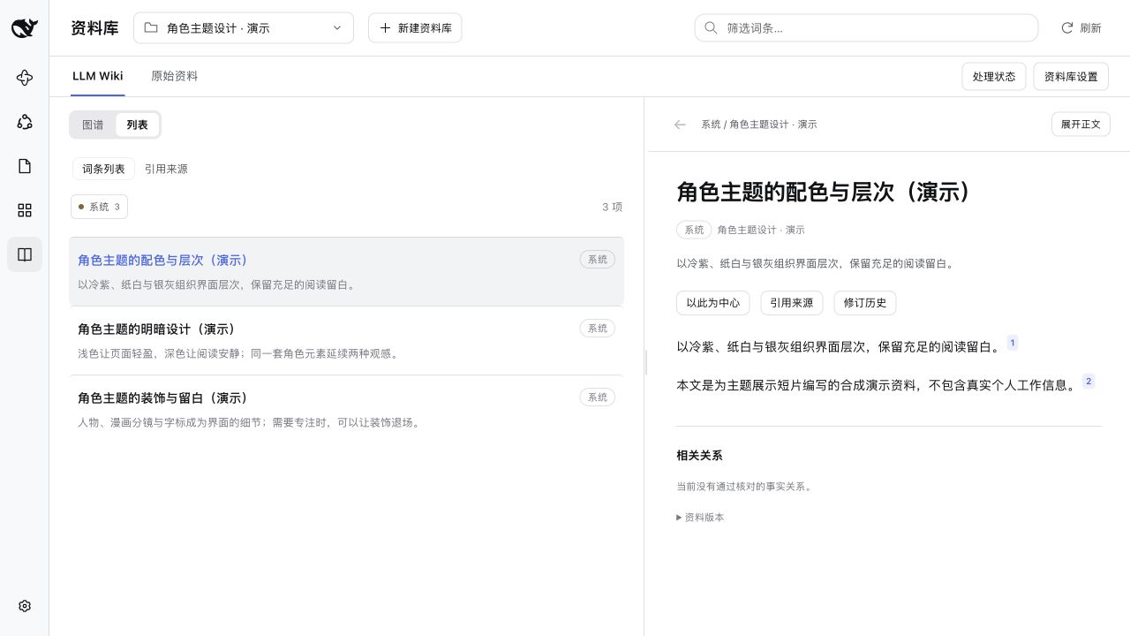Click the 资料库 page title
Viewport: 1130px width, 636px height.
point(94,28)
